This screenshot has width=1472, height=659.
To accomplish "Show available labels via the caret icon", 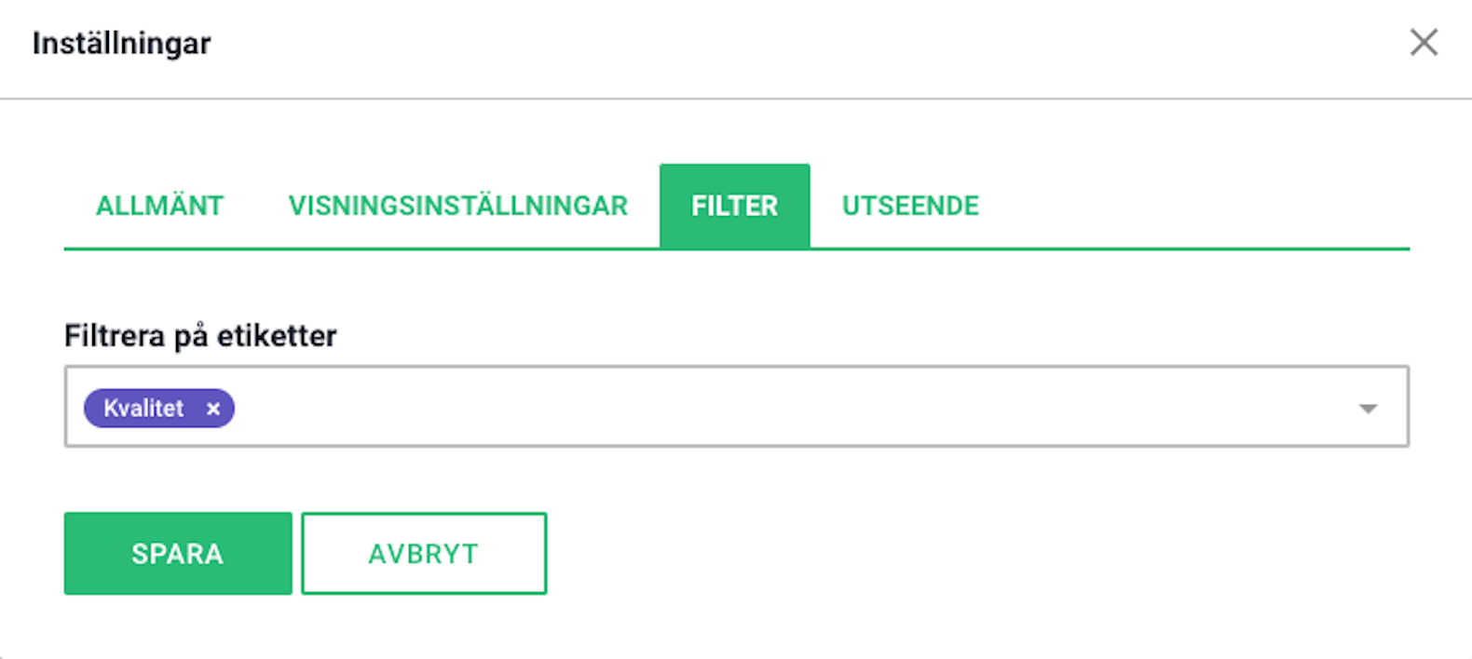I will [1368, 409].
